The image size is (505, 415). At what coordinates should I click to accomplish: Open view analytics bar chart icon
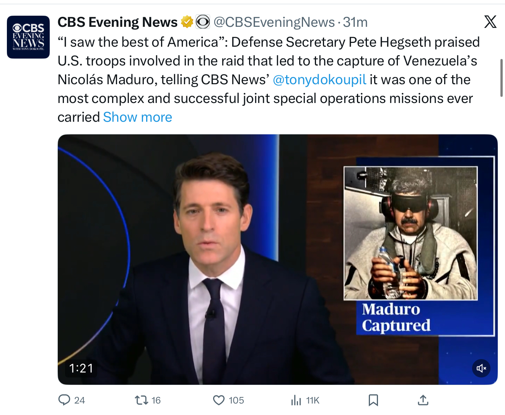coord(296,400)
